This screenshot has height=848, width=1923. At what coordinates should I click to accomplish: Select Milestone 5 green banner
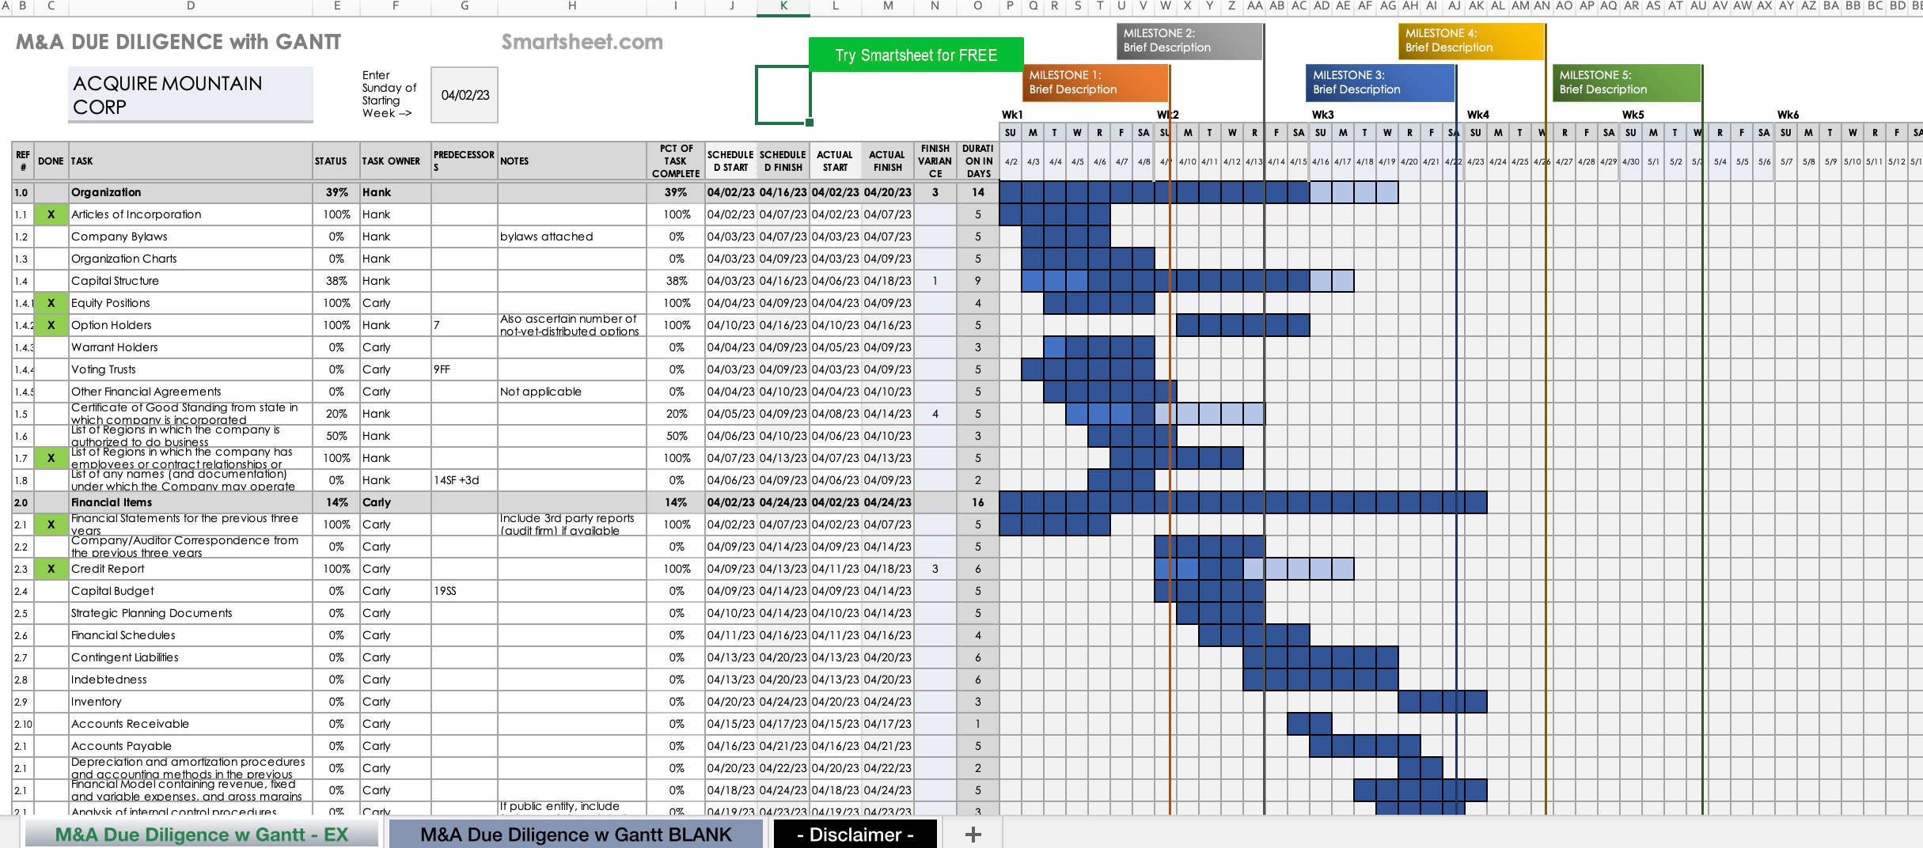(x=1626, y=82)
